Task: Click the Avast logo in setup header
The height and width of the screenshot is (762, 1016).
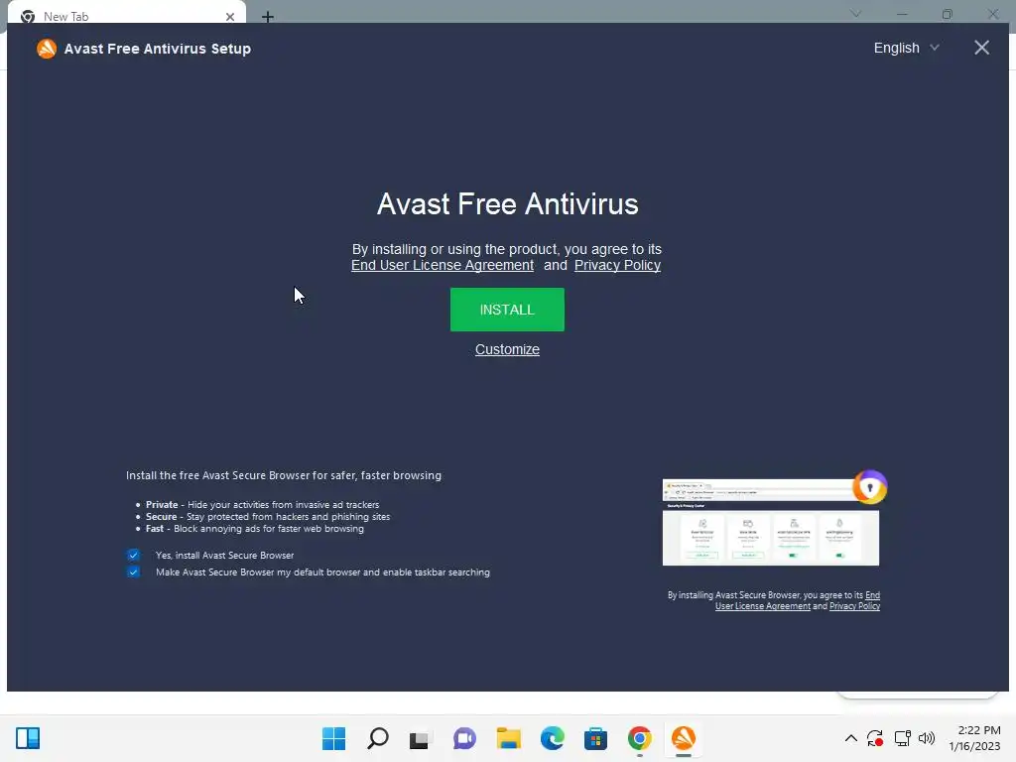Action: (47, 49)
